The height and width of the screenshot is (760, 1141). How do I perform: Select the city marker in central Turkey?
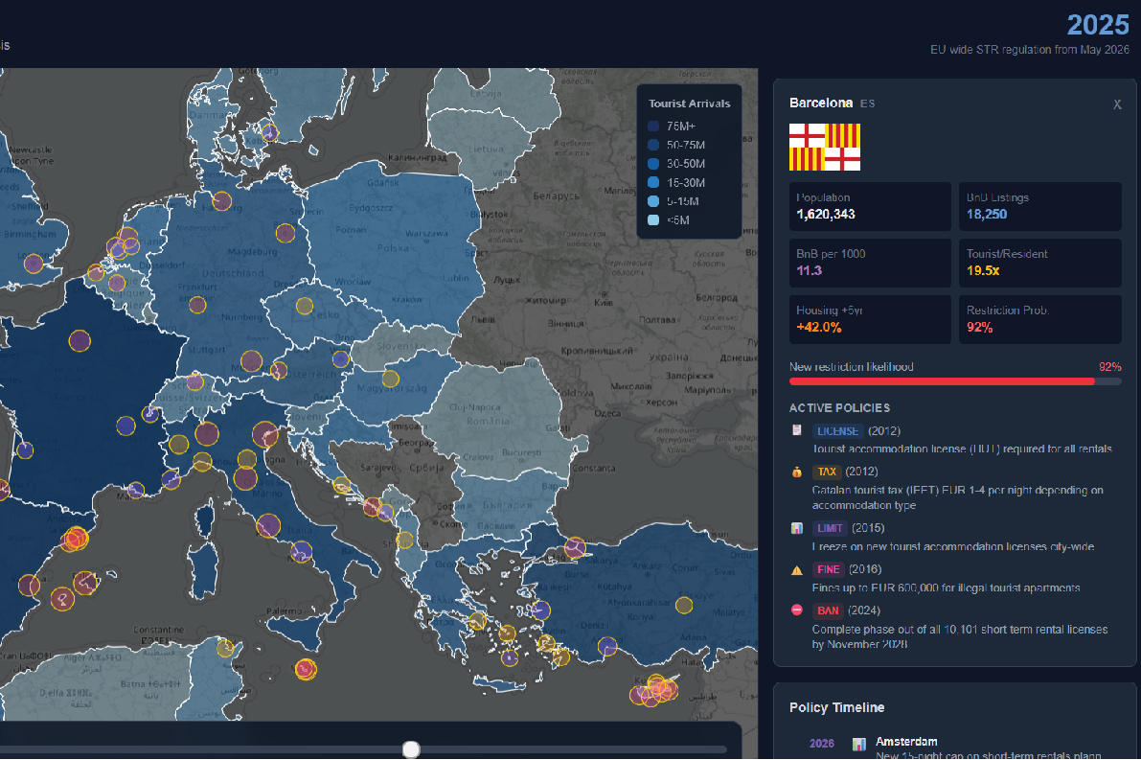click(x=683, y=605)
